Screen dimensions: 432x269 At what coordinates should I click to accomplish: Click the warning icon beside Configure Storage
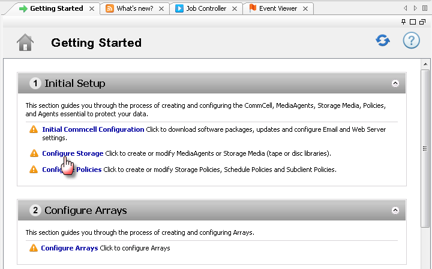34,153
